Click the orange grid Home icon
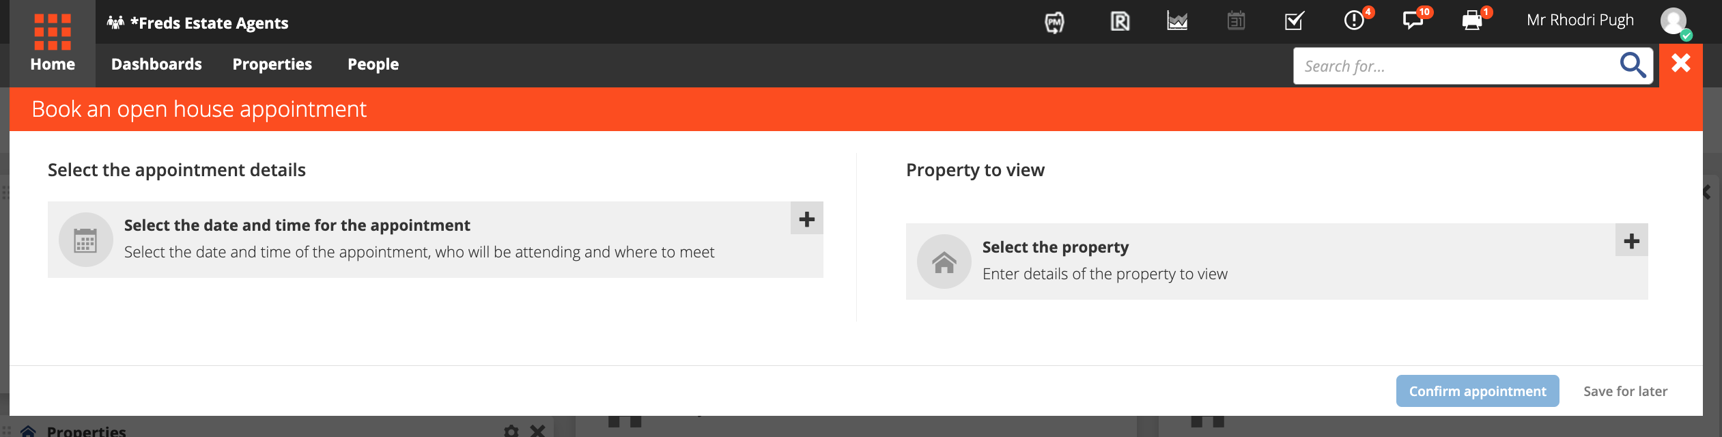Viewport: 1722px width, 437px height. [x=53, y=32]
